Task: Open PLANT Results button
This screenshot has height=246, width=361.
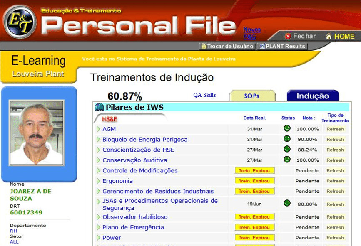Action: pyautogui.click(x=282, y=47)
